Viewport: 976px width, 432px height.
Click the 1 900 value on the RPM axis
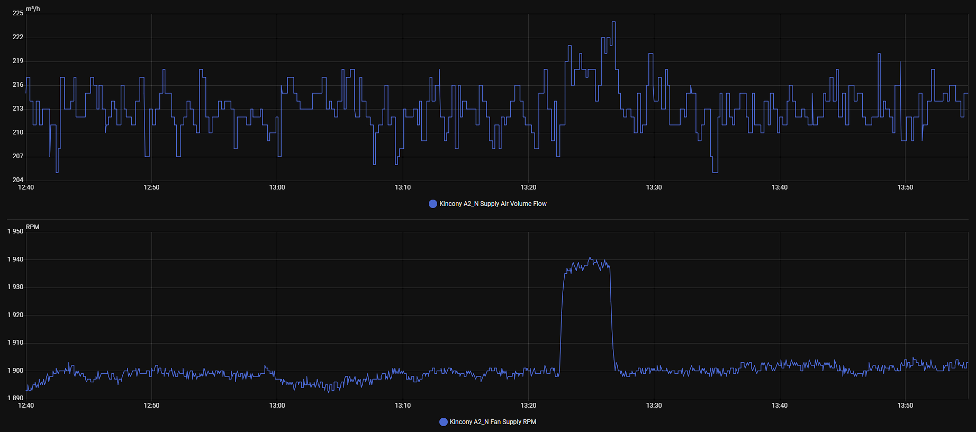coord(15,371)
